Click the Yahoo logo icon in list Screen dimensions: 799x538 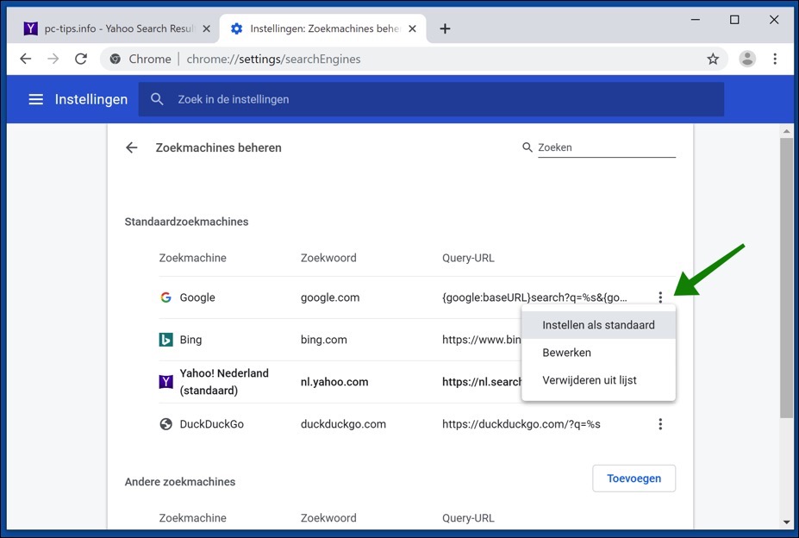165,381
